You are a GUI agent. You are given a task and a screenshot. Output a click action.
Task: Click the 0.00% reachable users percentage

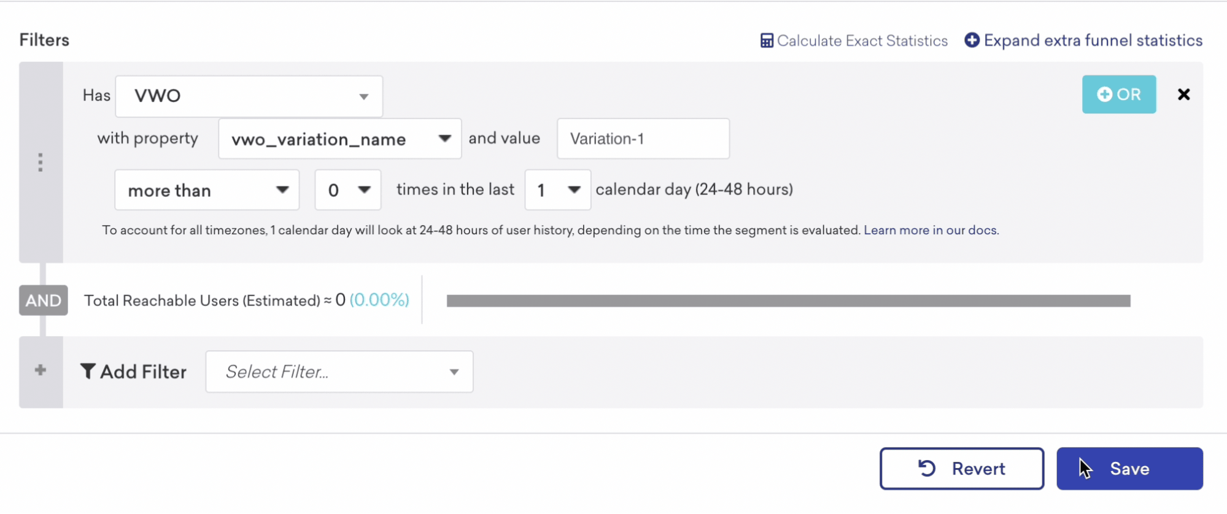(x=379, y=300)
